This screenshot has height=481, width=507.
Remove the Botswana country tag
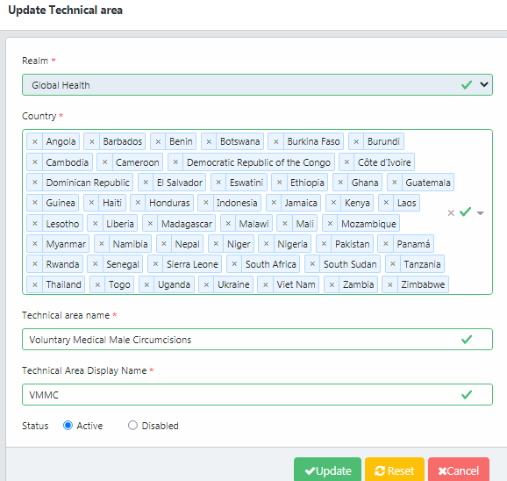[209, 141]
